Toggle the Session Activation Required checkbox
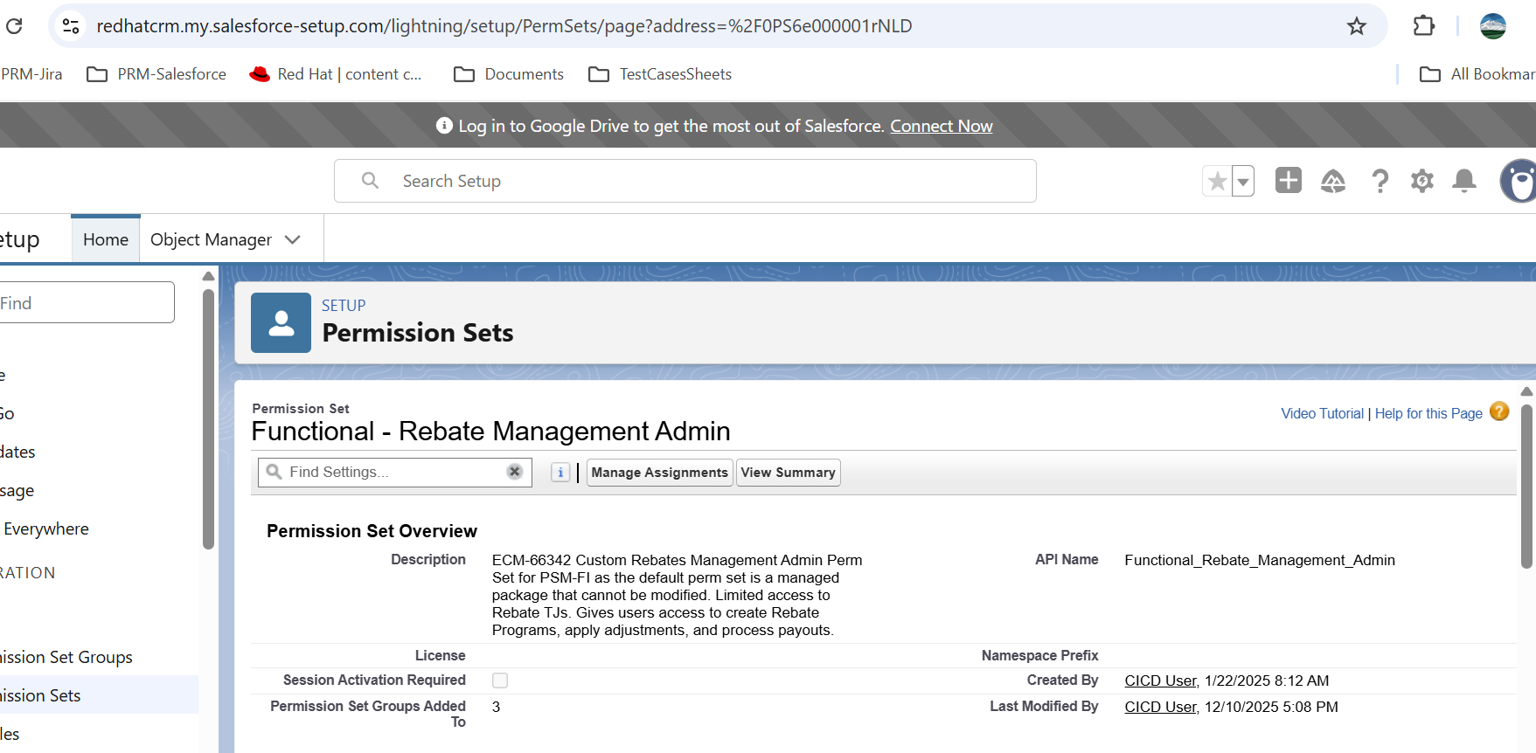The width and height of the screenshot is (1536, 753). click(500, 680)
